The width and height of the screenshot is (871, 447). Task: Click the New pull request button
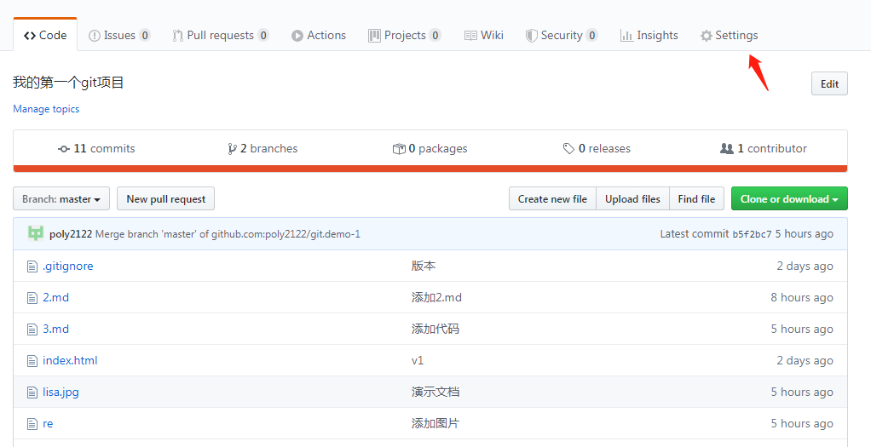(165, 198)
